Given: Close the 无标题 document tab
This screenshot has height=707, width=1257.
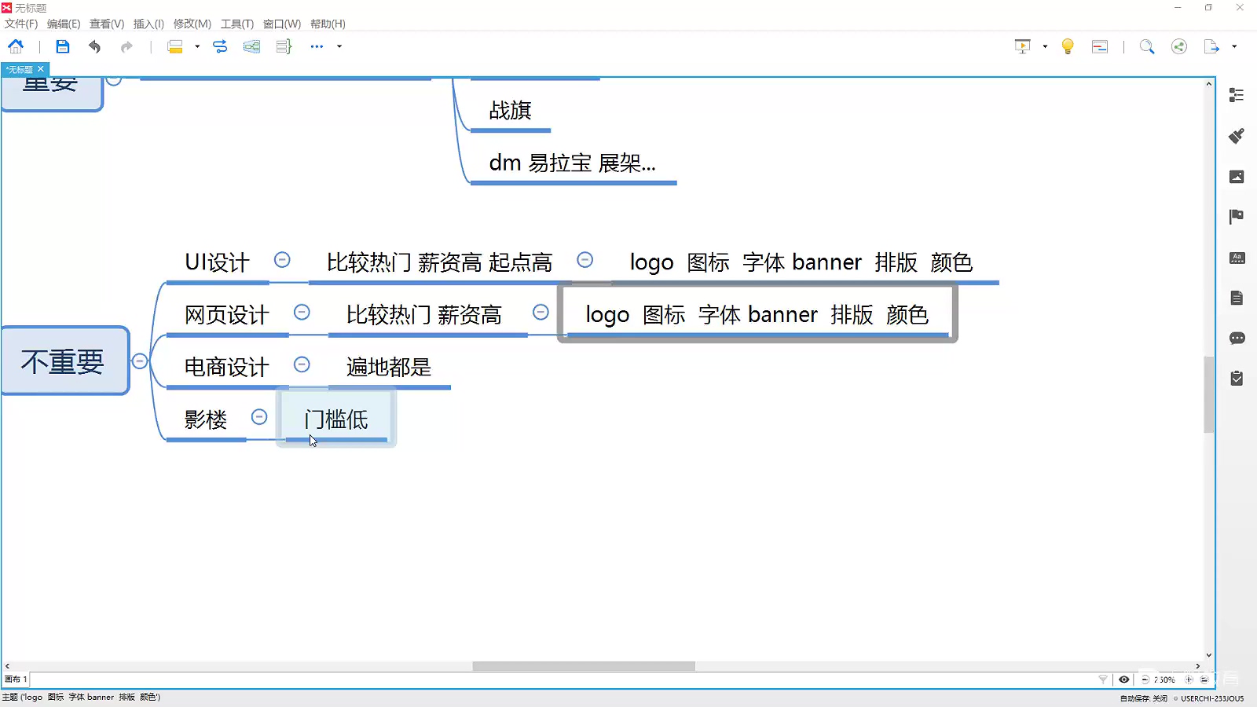Looking at the screenshot, I should click(41, 69).
